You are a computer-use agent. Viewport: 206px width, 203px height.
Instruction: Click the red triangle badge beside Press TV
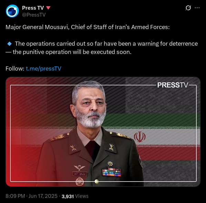48,8
